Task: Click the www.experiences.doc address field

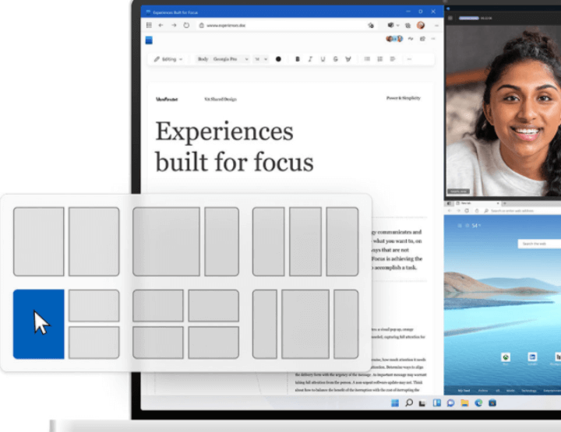Action: coord(286,26)
